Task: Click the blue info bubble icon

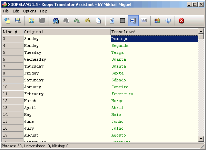Action: pos(168,21)
